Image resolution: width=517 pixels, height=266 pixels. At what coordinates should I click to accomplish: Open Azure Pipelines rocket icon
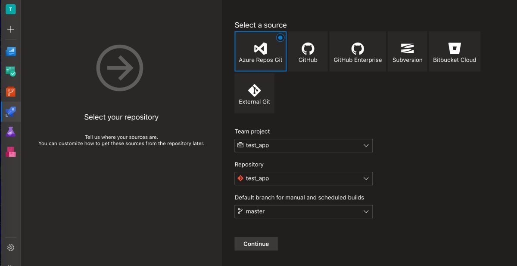tap(11, 112)
